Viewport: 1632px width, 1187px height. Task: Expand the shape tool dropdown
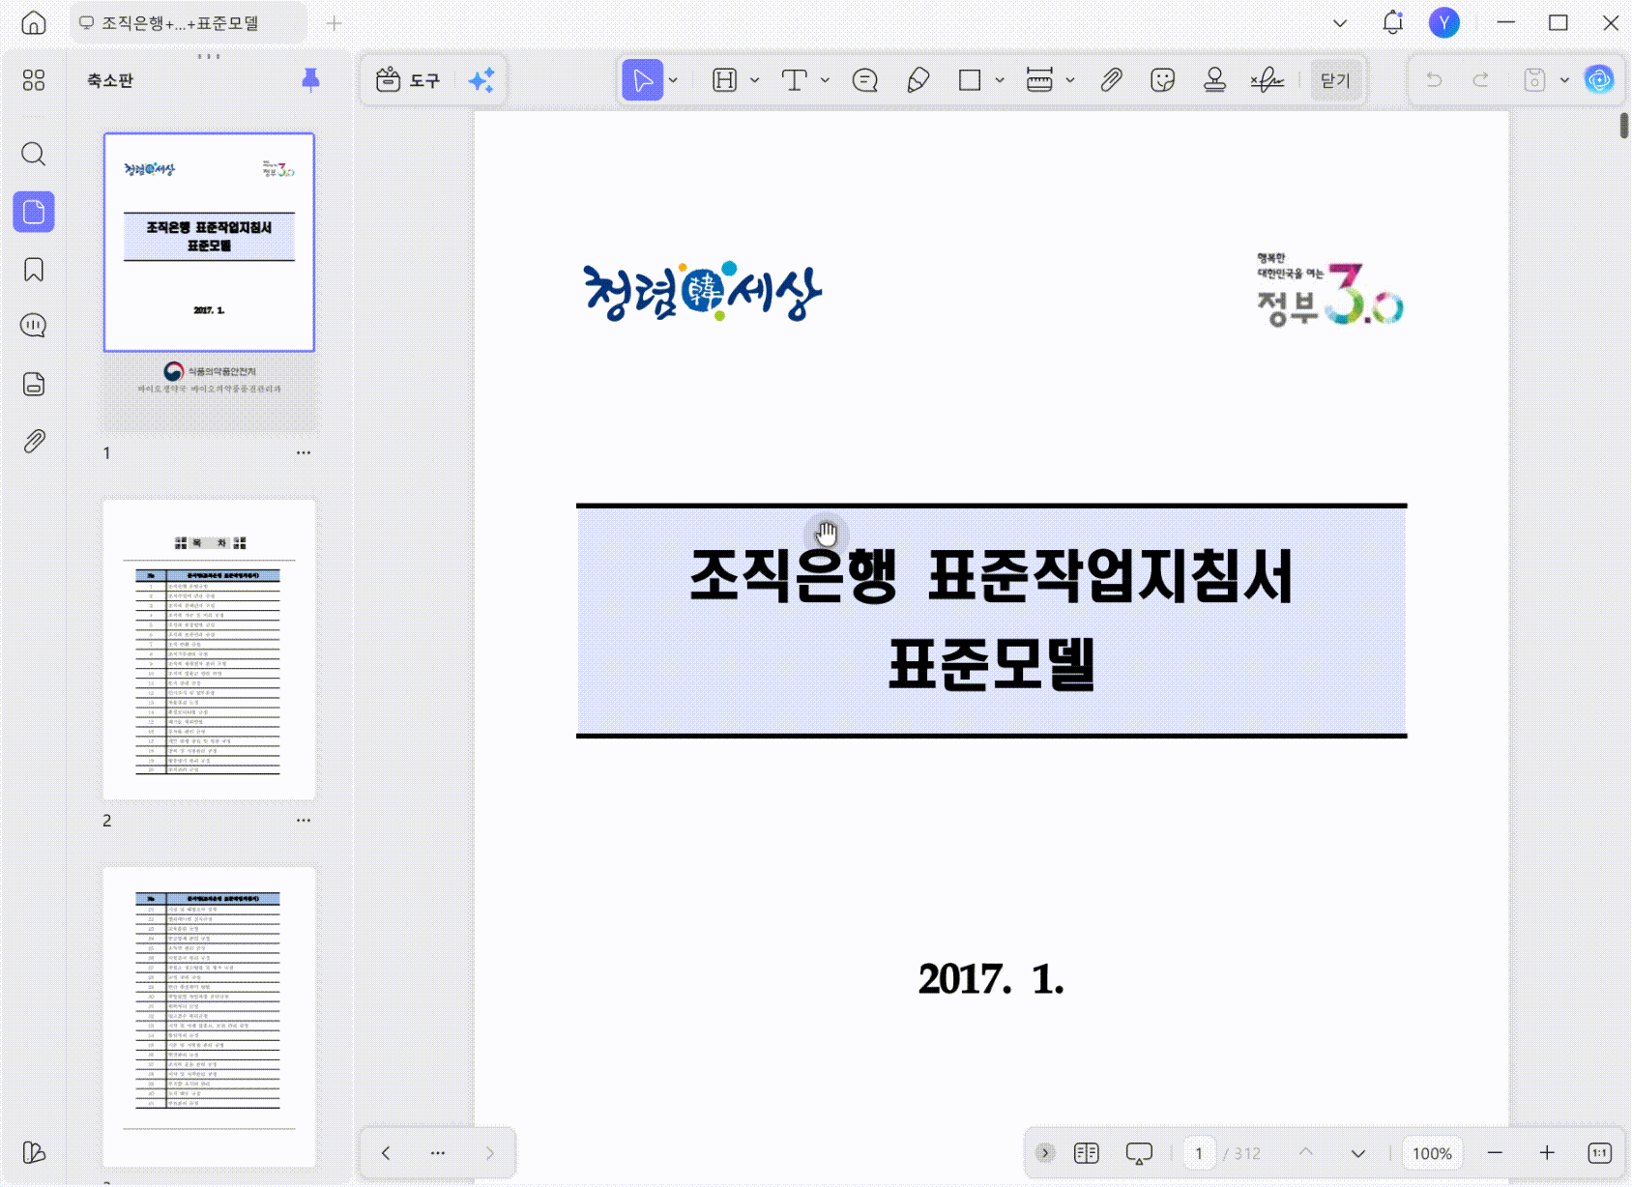1000,80
